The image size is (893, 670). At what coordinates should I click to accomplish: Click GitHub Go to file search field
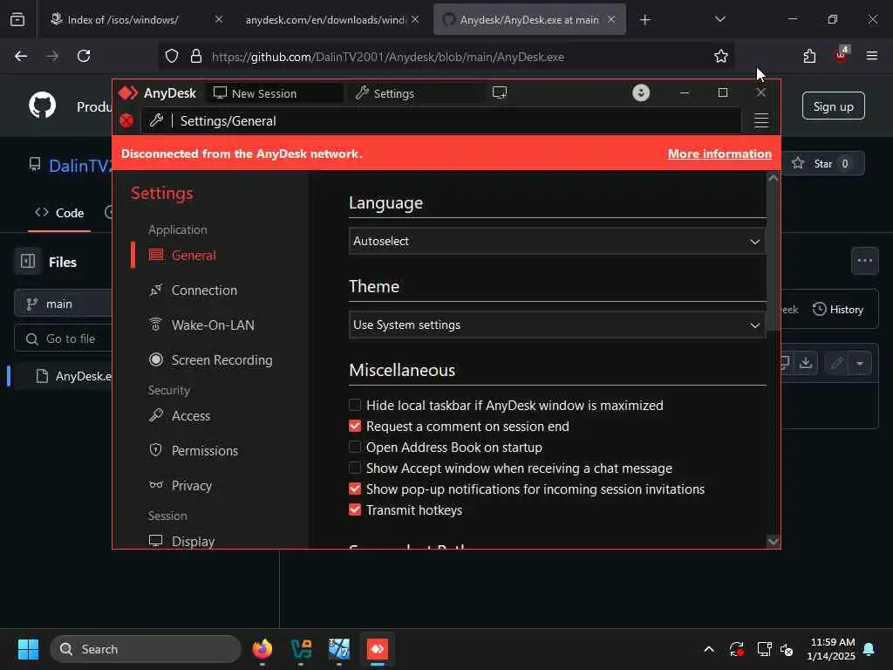point(64,338)
